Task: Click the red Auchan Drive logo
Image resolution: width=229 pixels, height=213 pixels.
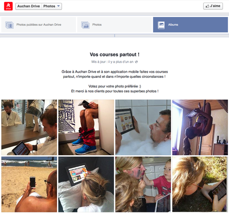Action: click(8, 6)
